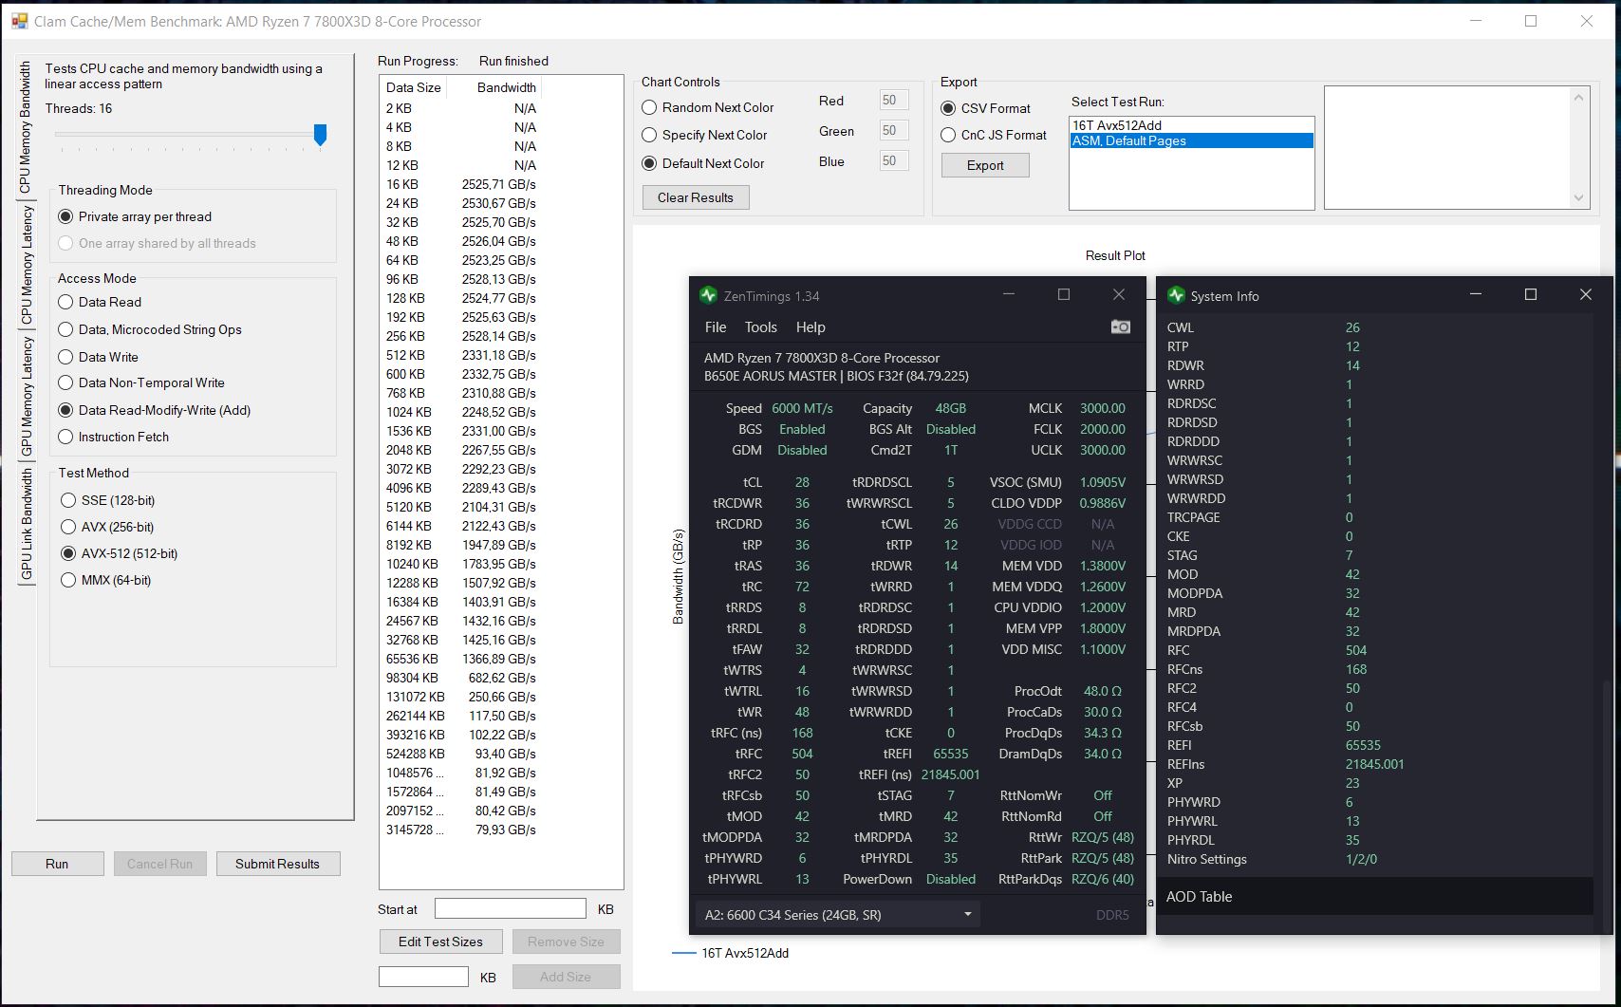Click the 1024 KB data size row

(461, 412)
